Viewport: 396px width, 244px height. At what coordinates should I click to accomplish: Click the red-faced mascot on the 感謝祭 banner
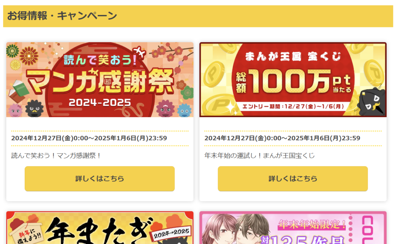pyautogui.click(x=166, y=109)
